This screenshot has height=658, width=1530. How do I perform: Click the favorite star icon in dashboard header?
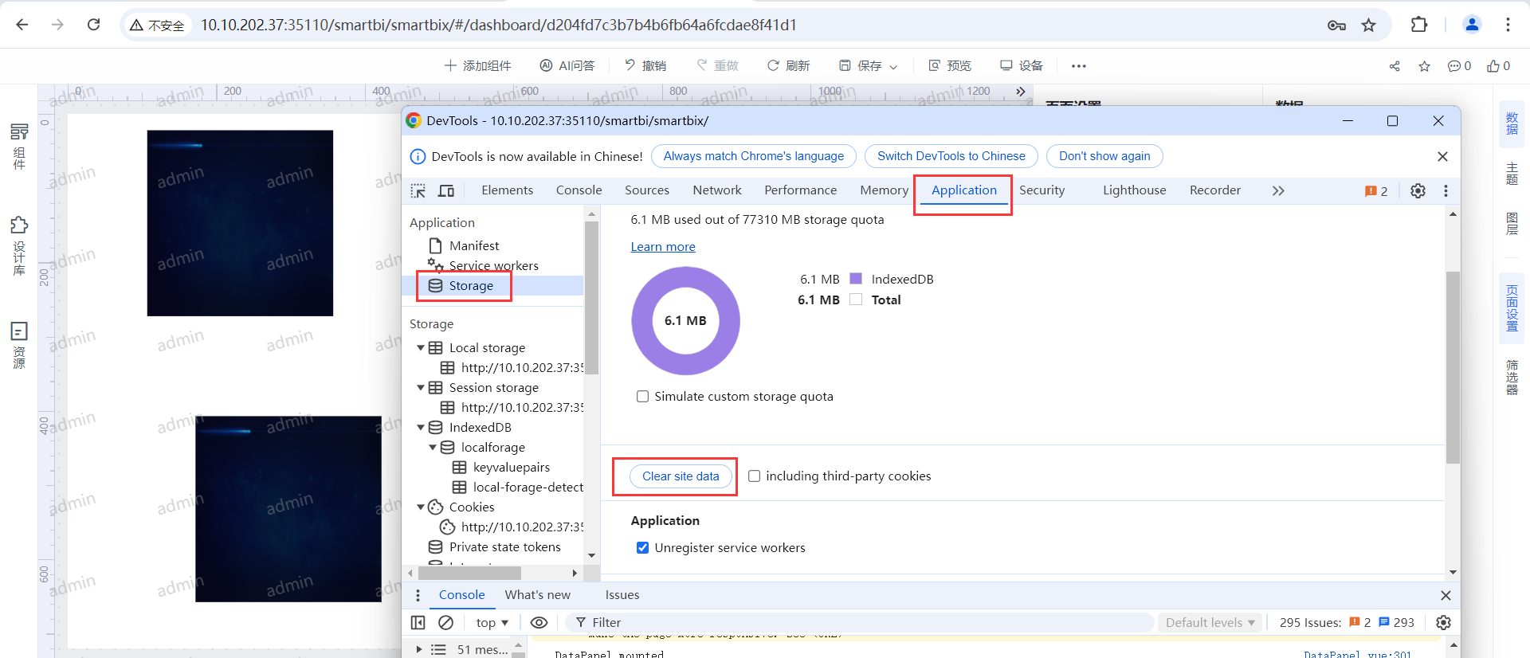point(1425,66)
